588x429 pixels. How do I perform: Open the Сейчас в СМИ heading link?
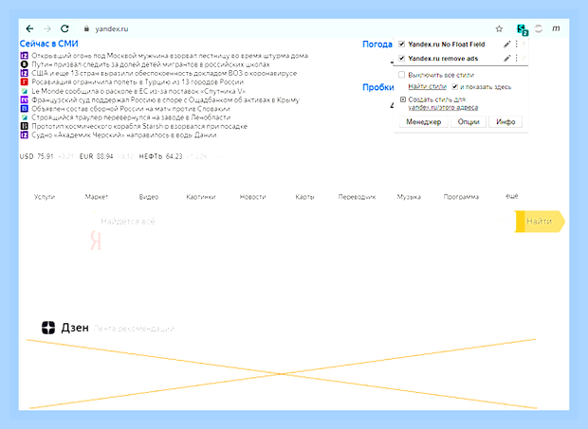[48, 44]
